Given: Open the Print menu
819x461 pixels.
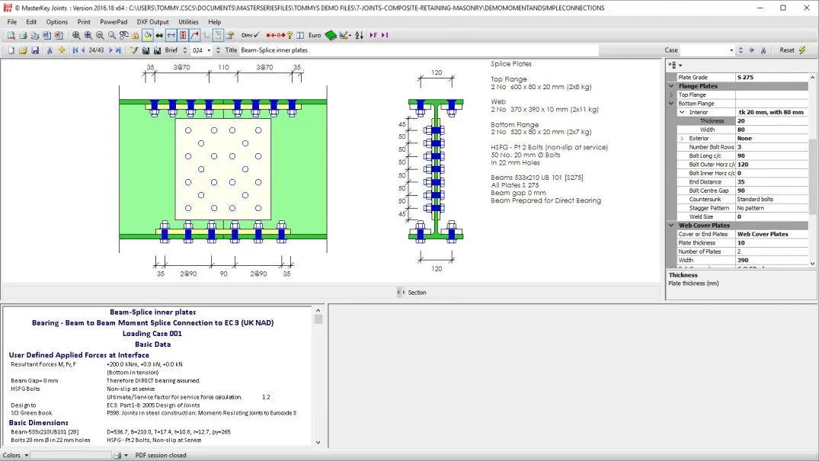Looking at the screenshot, I should point(84,22).
